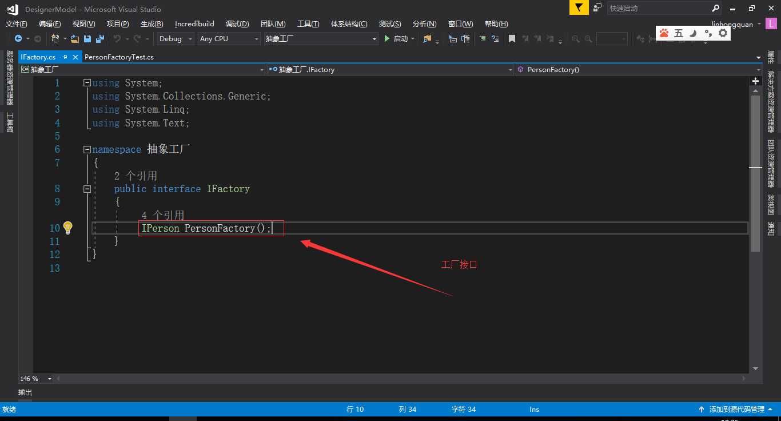Open the Incredibuild menu
Image resolution: width=781 pixels, height=421 pixels.
194,23
